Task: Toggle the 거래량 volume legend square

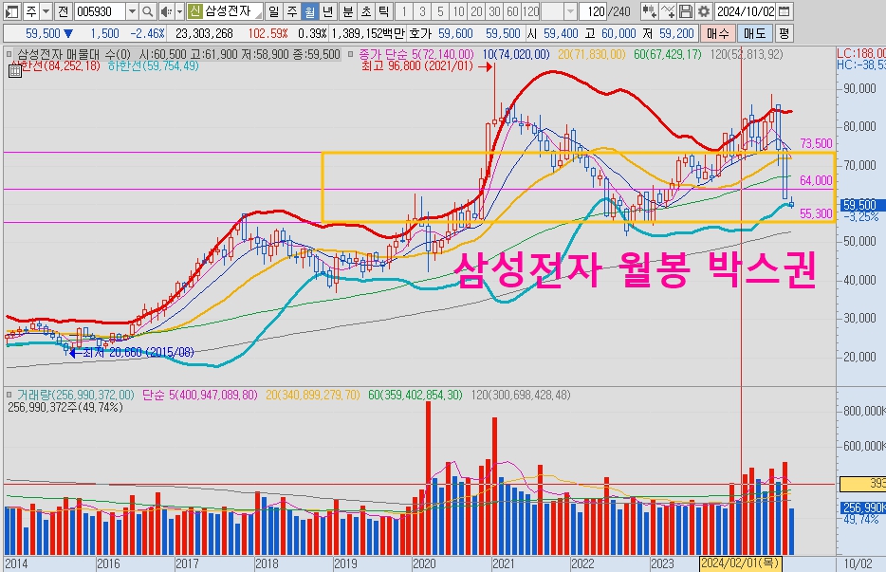Action: tap(9, 395)
